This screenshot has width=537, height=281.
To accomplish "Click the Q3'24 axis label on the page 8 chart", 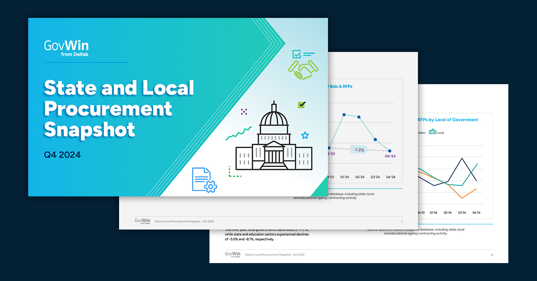I will 461,213.
